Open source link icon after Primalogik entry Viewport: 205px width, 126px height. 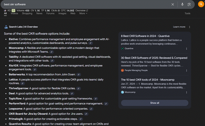coord(81,119)
